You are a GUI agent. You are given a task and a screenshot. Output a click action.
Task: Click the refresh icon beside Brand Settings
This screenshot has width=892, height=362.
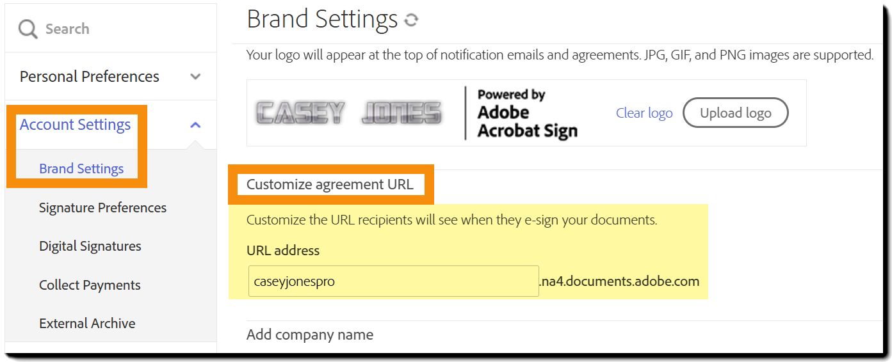coord(411,20)
